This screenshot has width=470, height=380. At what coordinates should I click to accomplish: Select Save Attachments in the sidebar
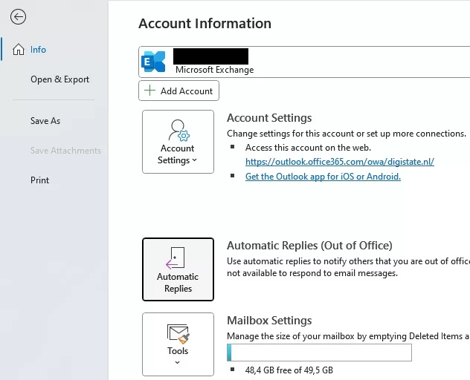point(65,150)
